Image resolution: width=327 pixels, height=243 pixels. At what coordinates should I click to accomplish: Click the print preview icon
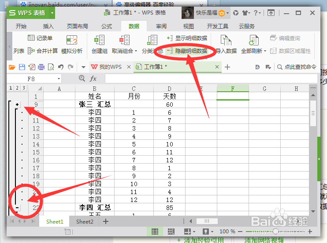point(51,67)
